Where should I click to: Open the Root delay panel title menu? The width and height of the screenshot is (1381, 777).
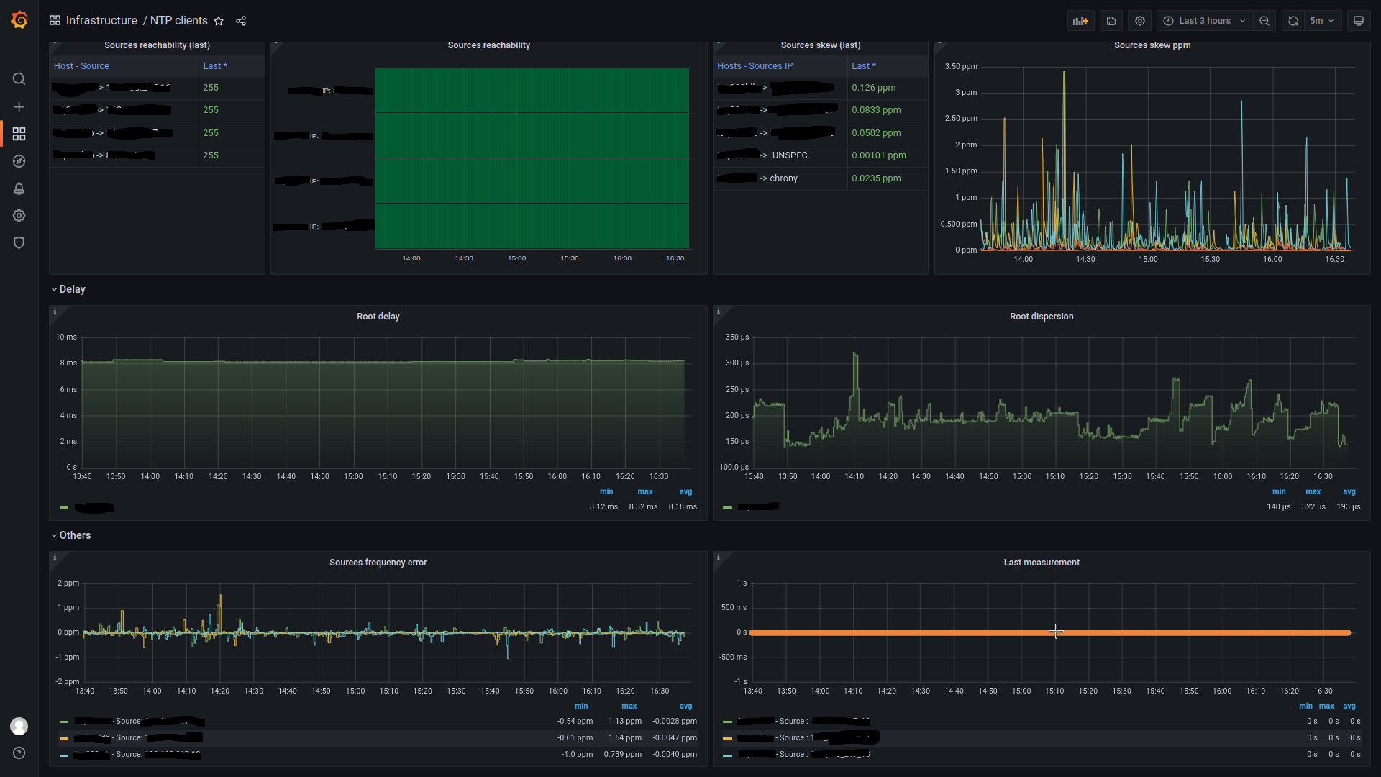point(378,317)
